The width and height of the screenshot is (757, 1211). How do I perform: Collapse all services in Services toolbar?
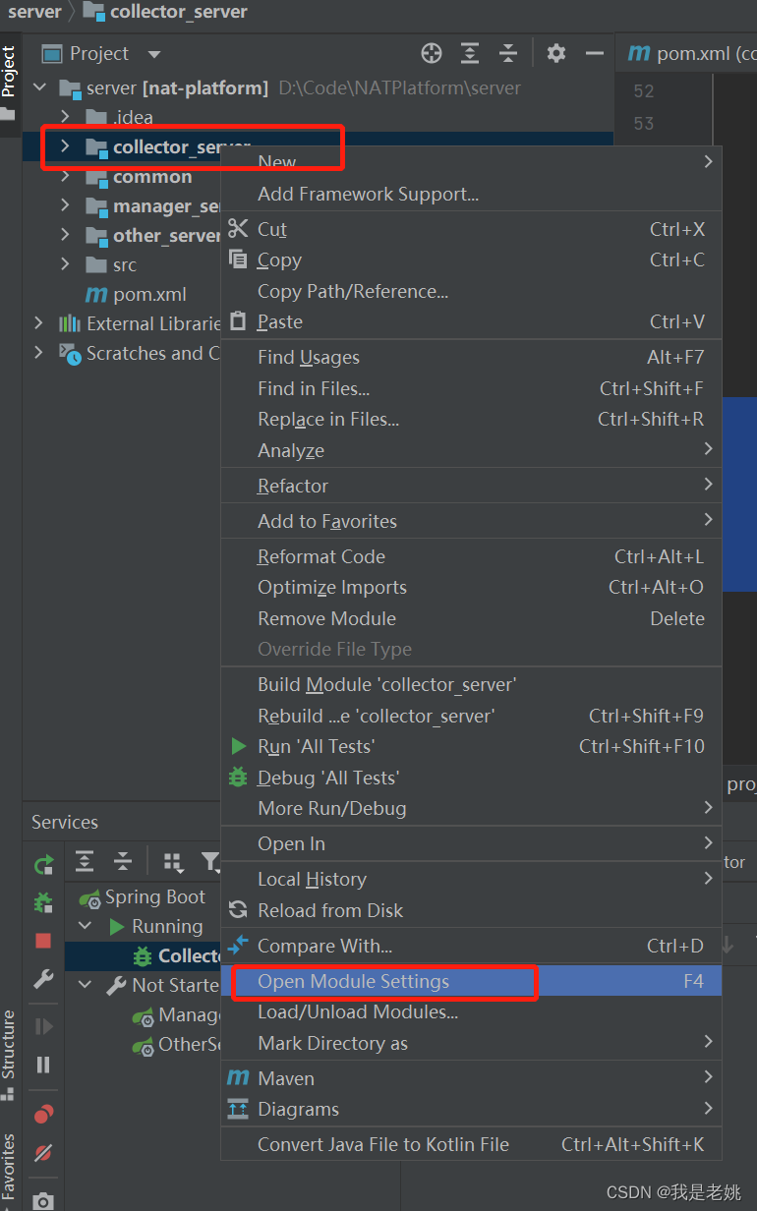[123, 862]
